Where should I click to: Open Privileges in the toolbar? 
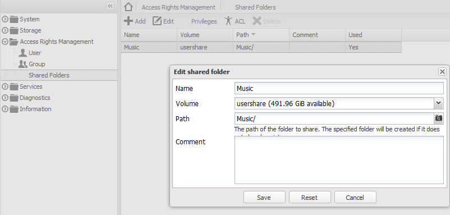pos(204,21)
